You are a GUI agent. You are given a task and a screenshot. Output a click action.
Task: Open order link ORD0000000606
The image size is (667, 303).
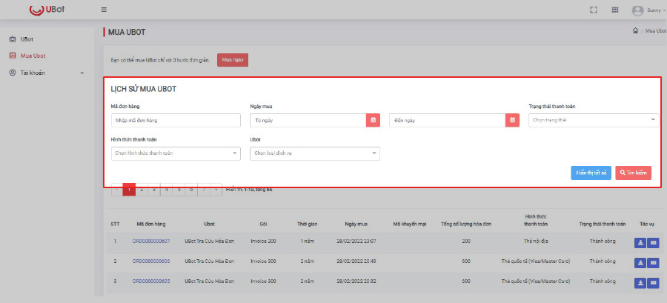151,262
